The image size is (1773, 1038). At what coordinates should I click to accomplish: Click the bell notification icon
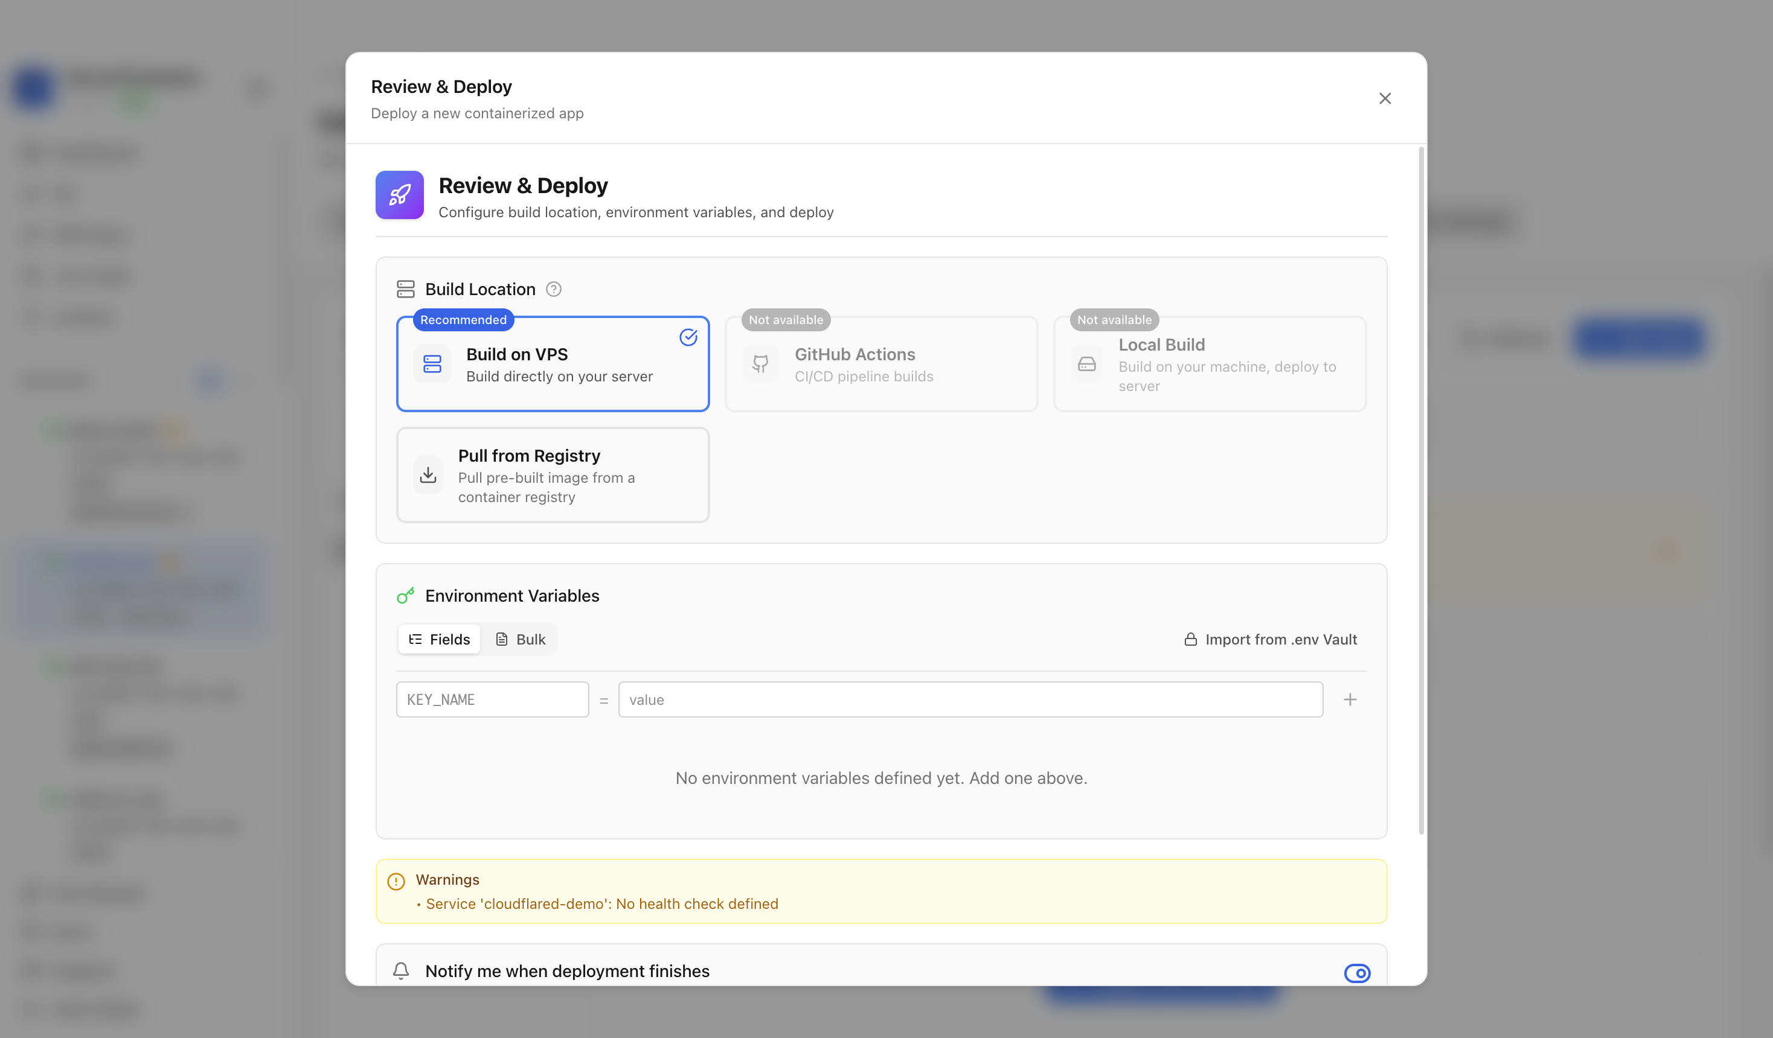click(x=400, y=970)
